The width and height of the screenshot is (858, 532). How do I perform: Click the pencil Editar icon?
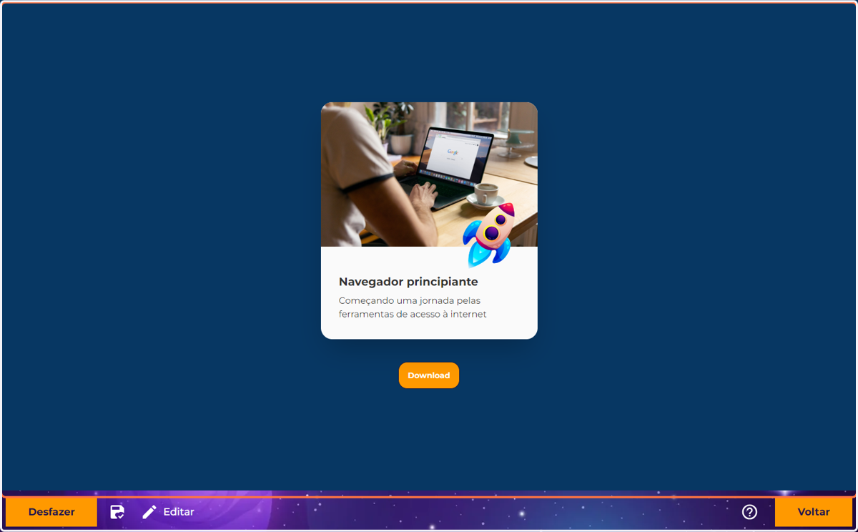(149, 512)
